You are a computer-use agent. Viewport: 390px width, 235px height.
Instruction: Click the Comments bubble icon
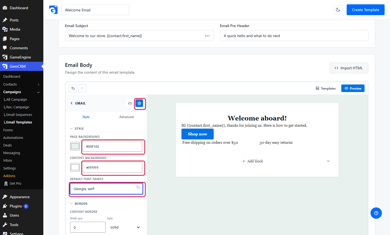point(5,48)
